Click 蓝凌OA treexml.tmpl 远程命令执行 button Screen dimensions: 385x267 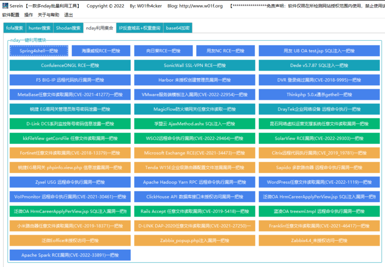click(x=319, y=211)
